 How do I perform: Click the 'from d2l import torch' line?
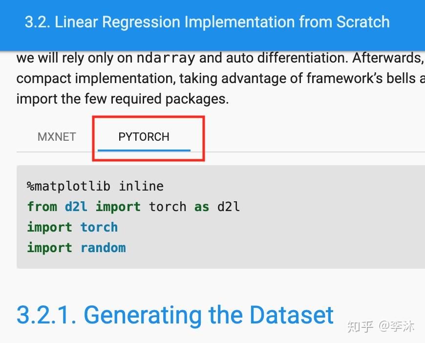coord(133,207)
